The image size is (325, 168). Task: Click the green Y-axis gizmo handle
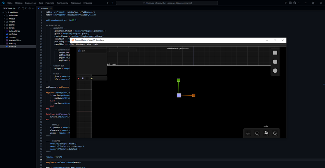tap(179, 80)
